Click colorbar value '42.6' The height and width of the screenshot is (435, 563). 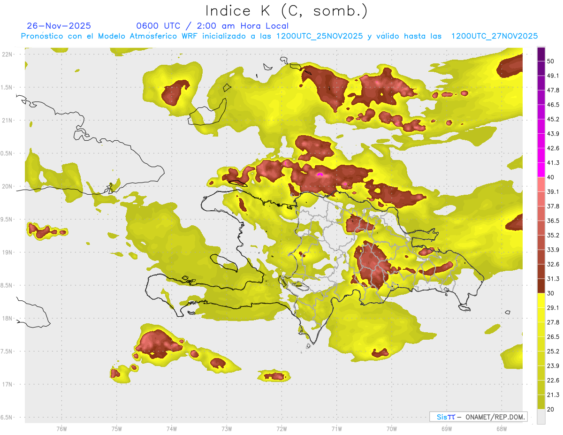[x=553, y=148]
